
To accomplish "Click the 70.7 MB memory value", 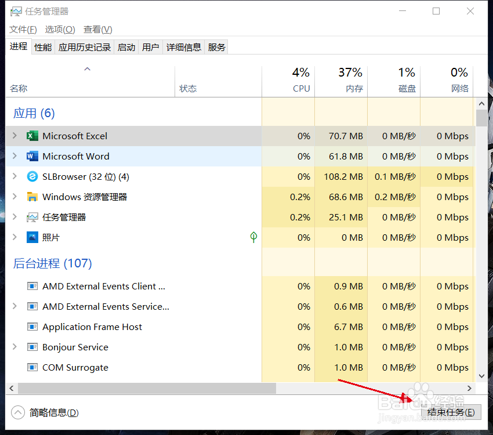I will pos(346,136).
